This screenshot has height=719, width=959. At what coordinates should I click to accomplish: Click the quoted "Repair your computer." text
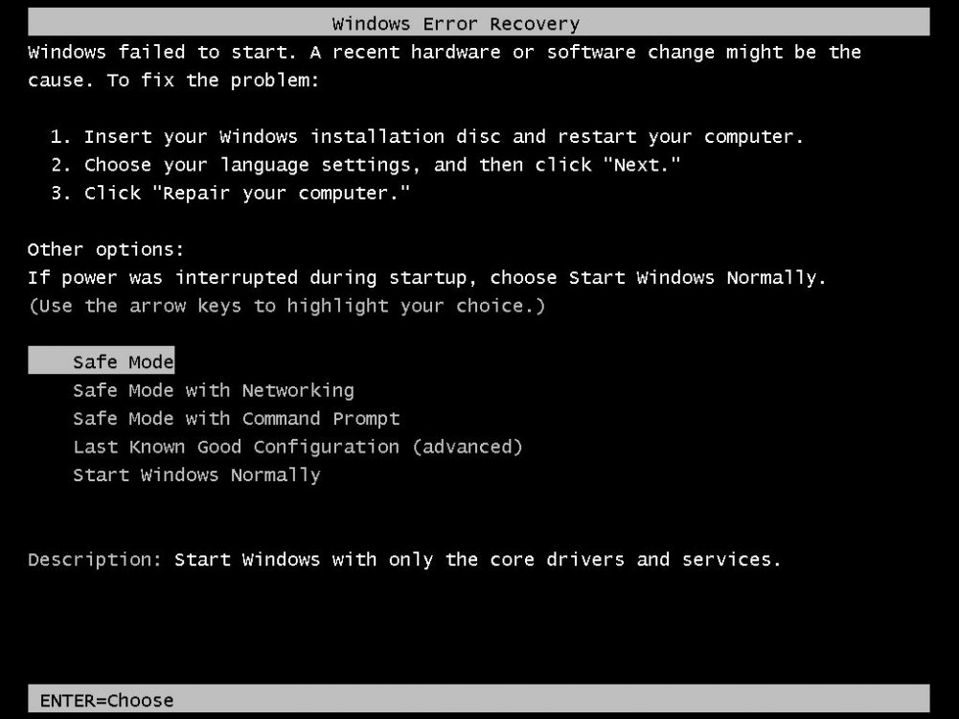(x=281, y=194)
